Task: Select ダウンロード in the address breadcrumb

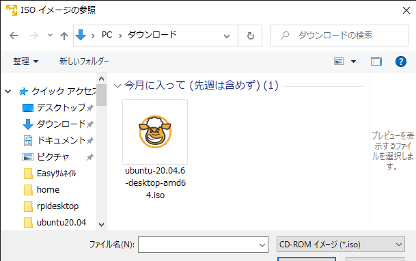Action: click(152, 35)
